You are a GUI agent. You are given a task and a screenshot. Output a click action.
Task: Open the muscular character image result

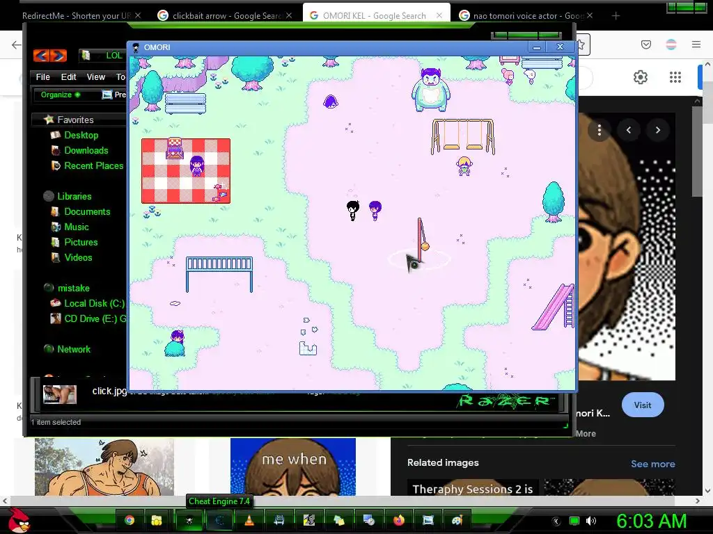point(104,467)
